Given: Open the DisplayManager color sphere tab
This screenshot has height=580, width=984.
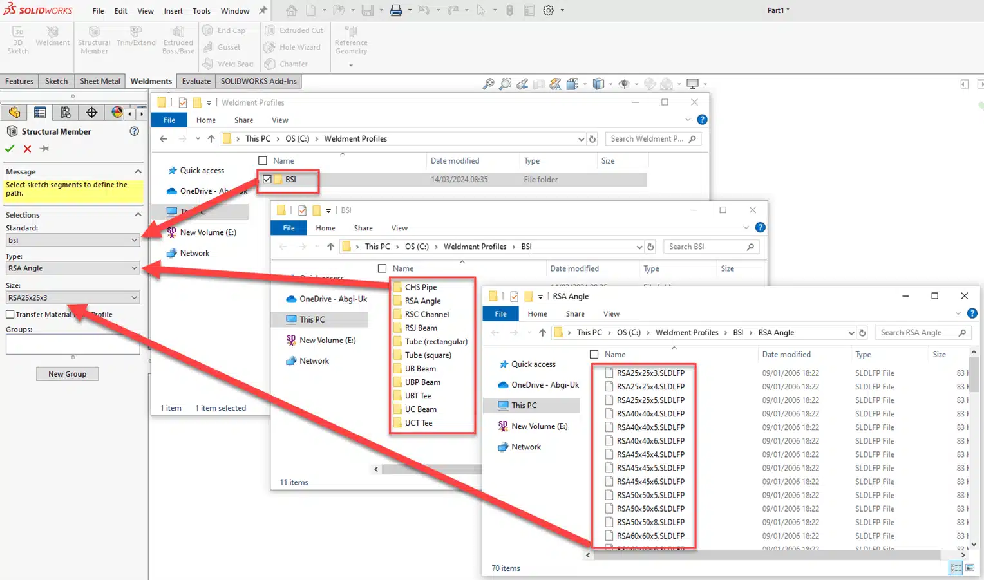Looking at the screenshot, I should (x=117, y=113).
